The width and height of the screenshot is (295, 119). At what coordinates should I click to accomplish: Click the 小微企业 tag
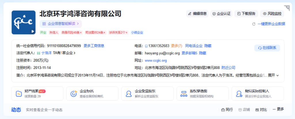(x=137, y=32)
